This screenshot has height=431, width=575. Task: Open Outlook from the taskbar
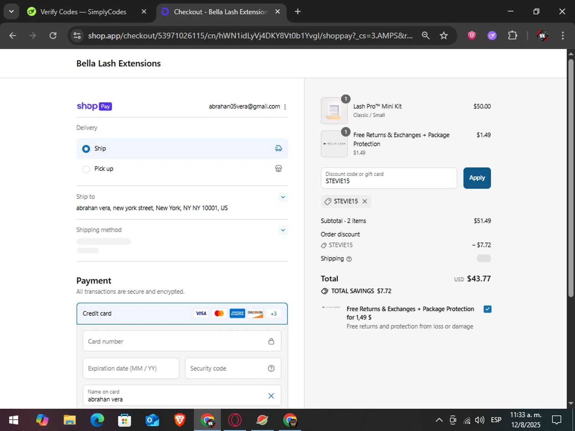(152, 420)
